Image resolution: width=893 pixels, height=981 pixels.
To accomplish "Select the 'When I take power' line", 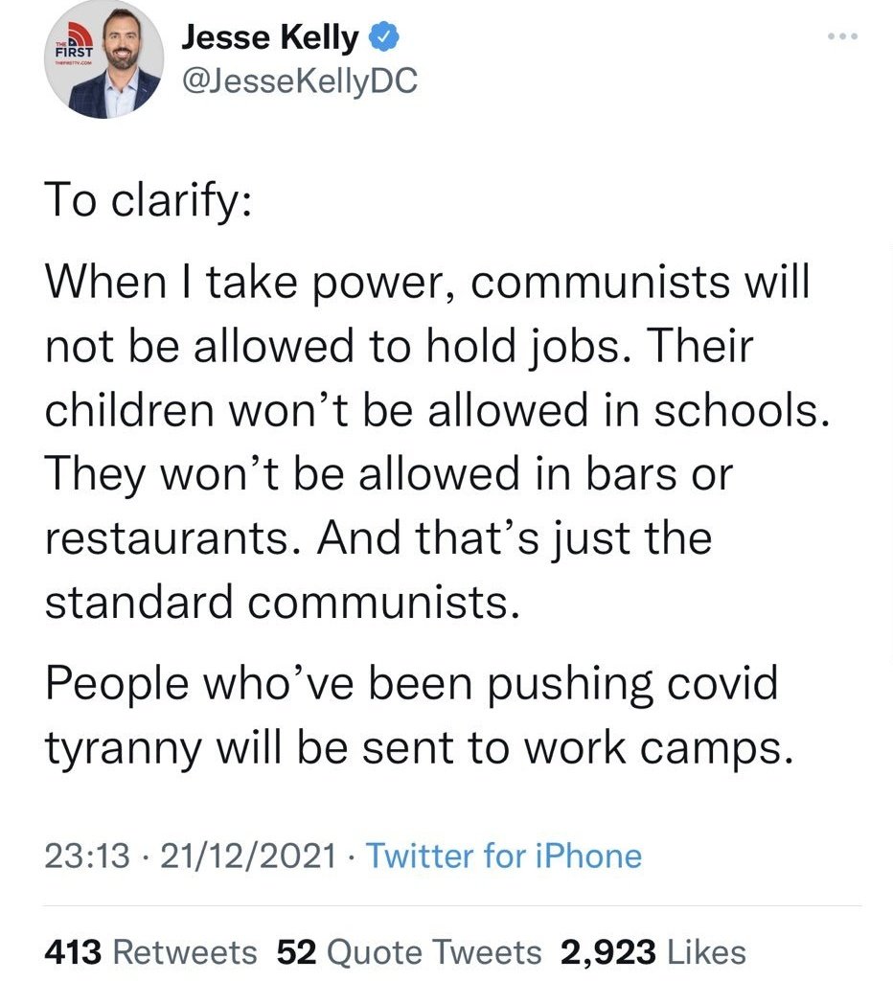I will (427, 284).
